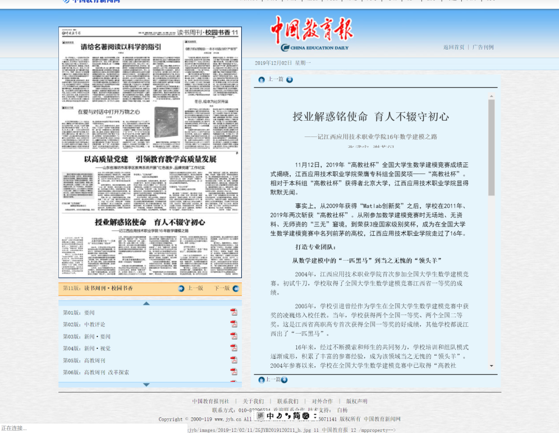Image resolution: width=559 pixels, height=433 pixels.
Task: Click the subheading 打造专业团队：
Action: pyautogui.click(x=315, y=247)
